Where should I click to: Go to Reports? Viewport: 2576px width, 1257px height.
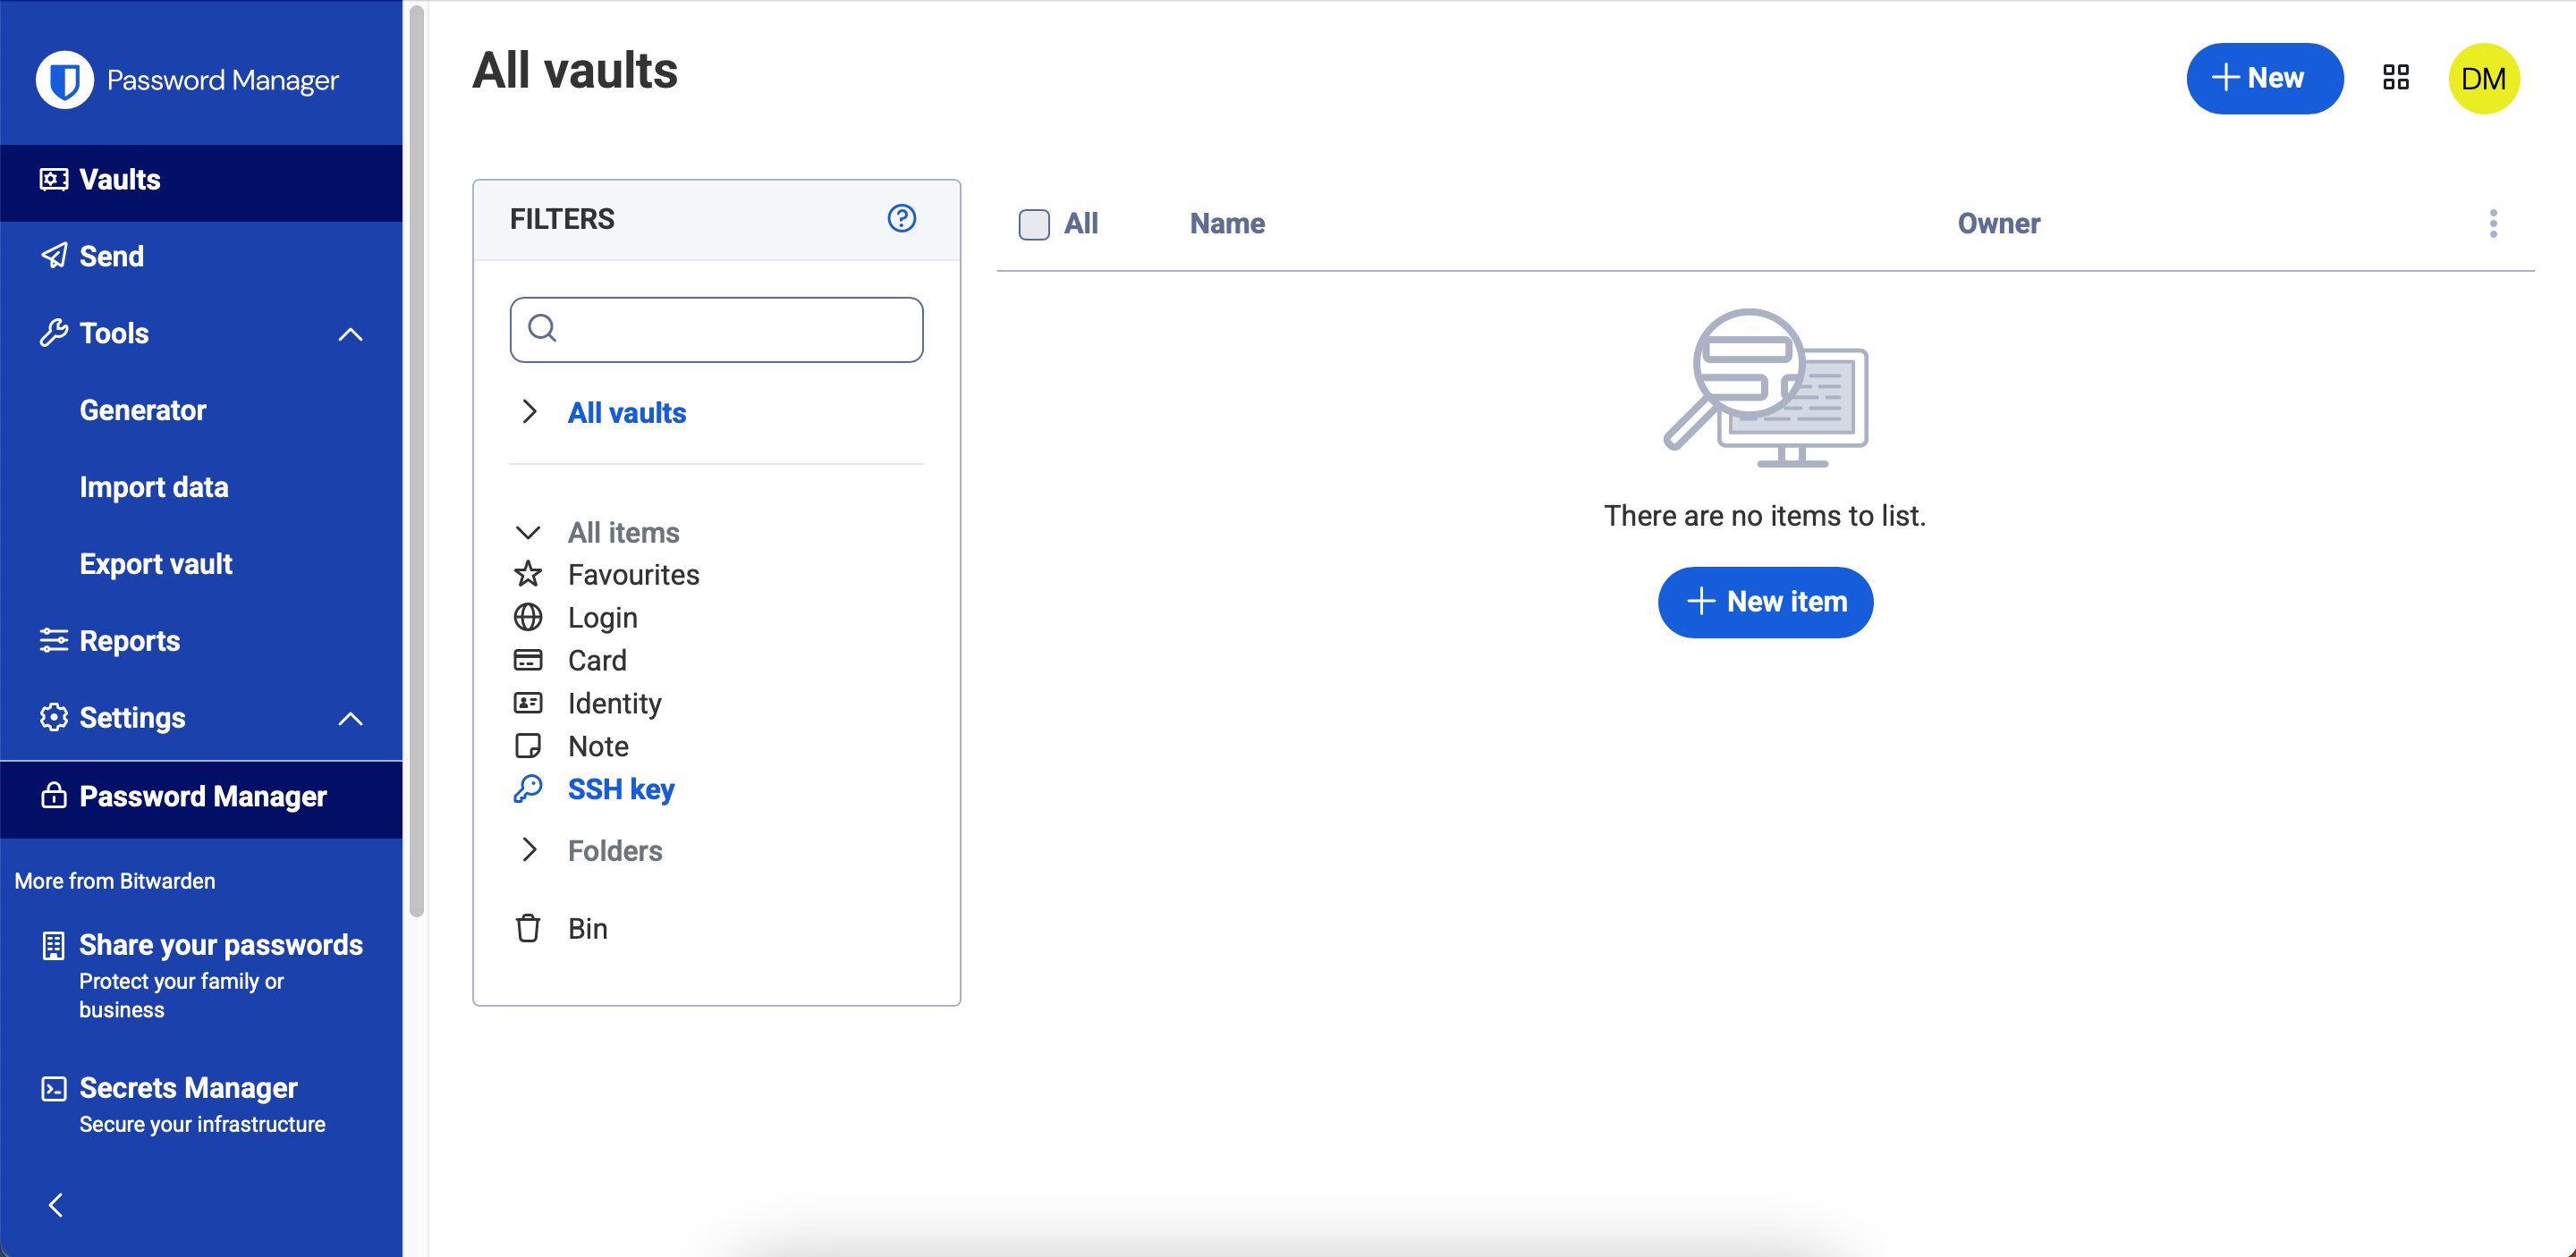click(x=130, y=640)
